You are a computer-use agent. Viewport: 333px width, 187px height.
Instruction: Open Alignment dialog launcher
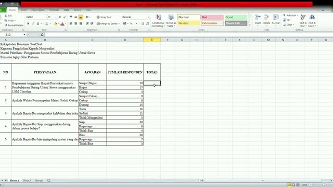click(119, 30)
